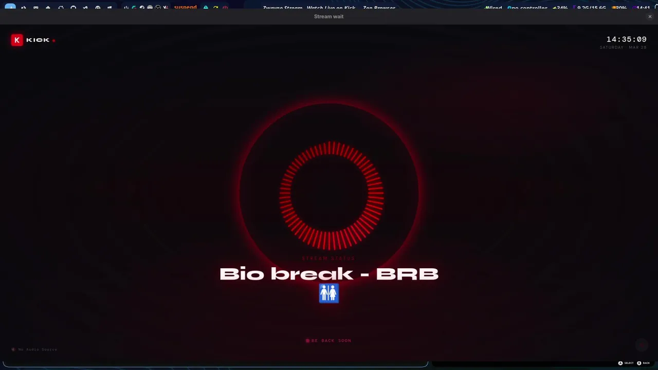Viewport: 658px width, 370px height.
Task: Click the restroom emoji below Bio break
Action: coord(329,293)
